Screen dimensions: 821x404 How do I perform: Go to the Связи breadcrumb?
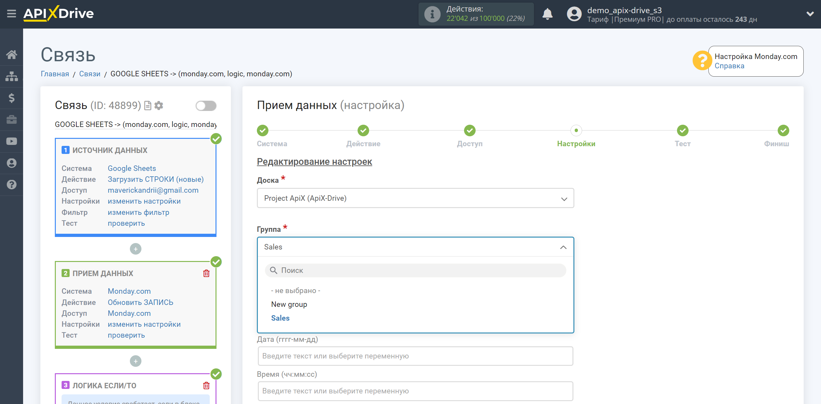point(90,74)
